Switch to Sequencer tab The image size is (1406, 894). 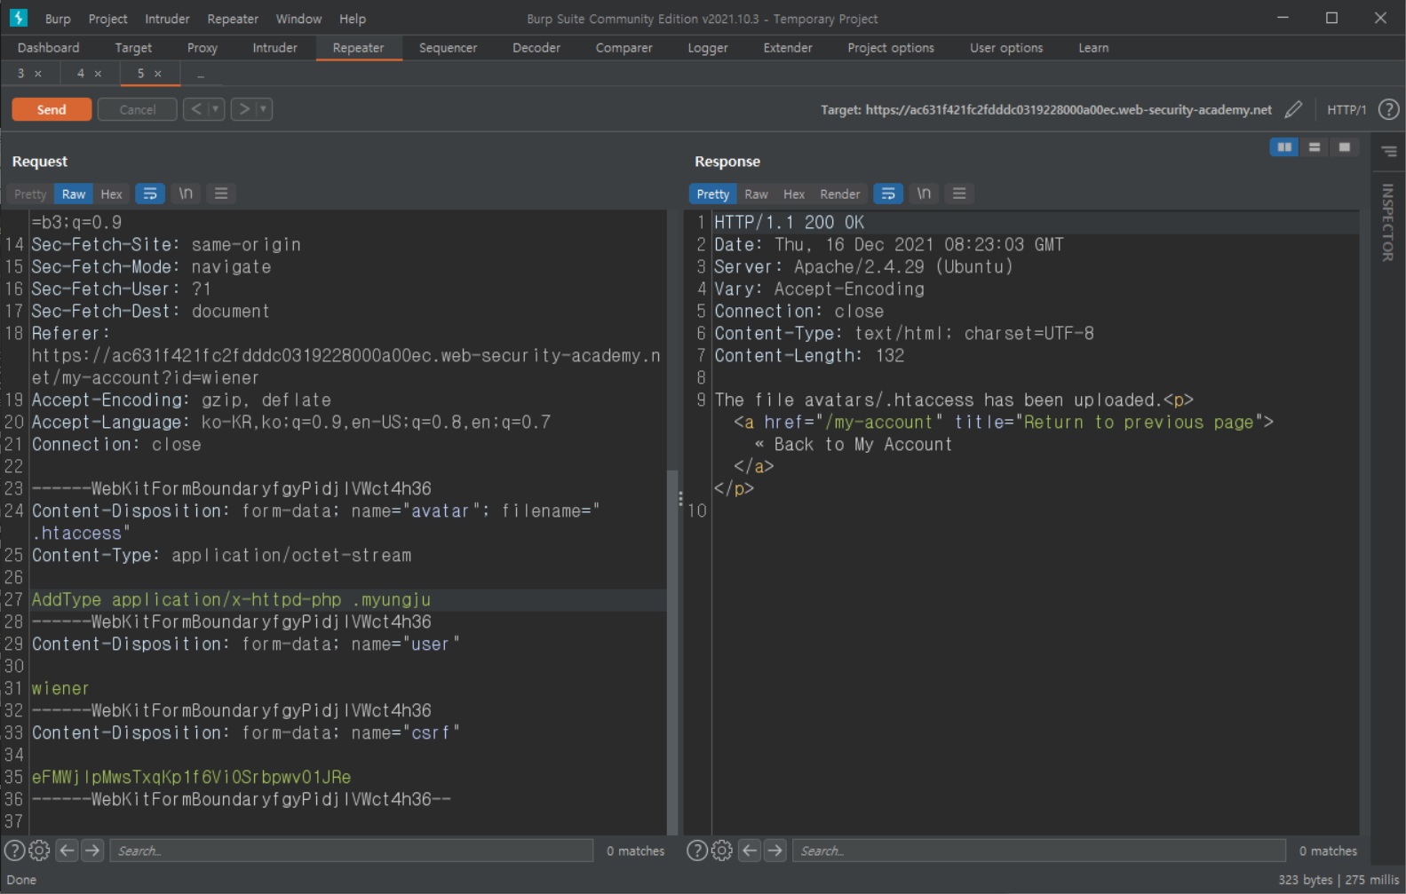click(448, 48)
